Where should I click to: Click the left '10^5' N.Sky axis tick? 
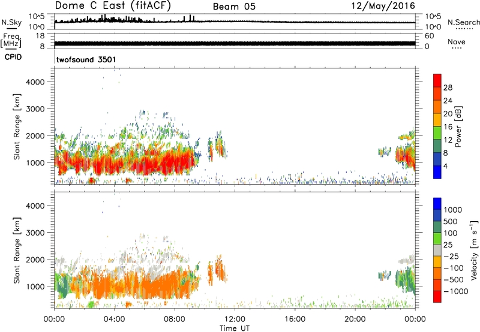point(37,16)
